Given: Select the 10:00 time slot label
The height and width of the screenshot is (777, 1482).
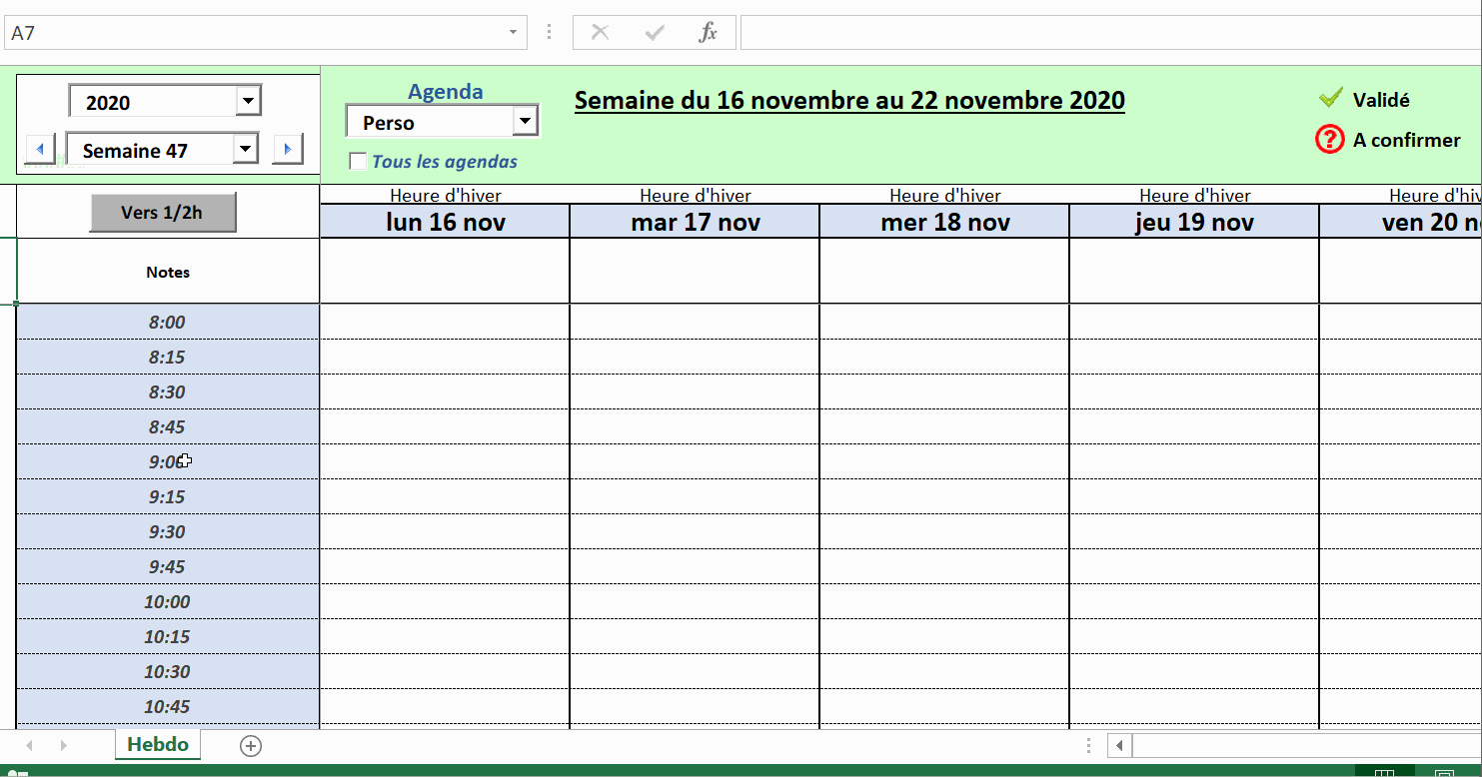Looking at the screenshot, I should [x=167, y=601].
